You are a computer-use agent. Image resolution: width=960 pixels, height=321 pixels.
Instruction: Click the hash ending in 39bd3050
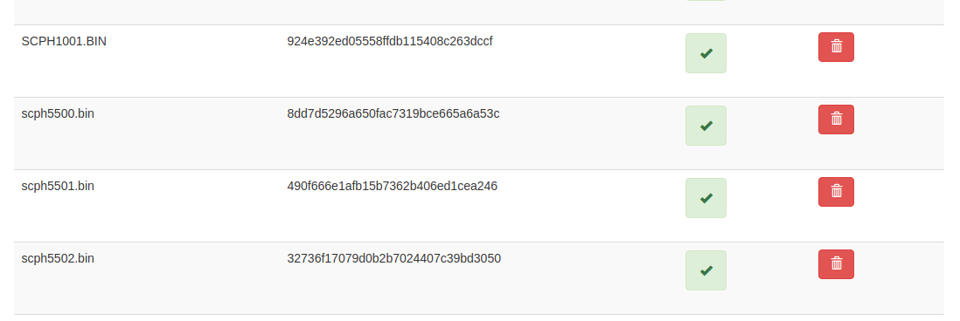pyautogui.click(x=393, y=259)
